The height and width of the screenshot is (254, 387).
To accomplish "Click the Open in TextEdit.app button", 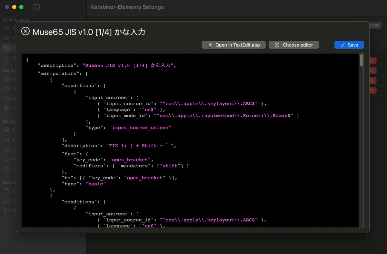I will pos(233,45).
